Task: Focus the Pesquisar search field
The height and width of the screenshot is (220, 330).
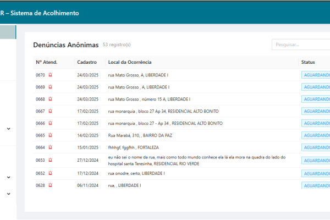Action: pos(301,45)
